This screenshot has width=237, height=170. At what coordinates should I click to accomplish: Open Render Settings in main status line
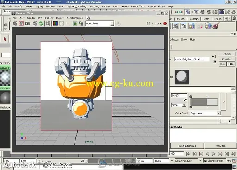pos(215,12)
